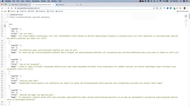Open the Development bookmarks folder
The height and width of the screenshot is (106, 190).
click(41, 11)
